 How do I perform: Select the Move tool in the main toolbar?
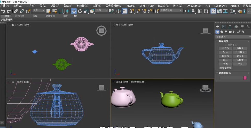[74, 11]
